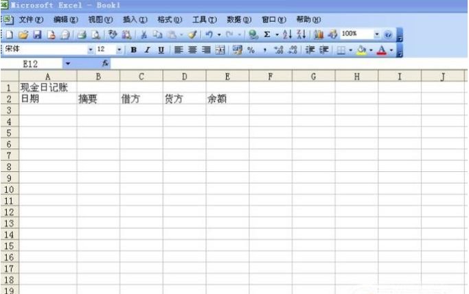Activate the Format Painter brush
The height and width of the screenshot is (294, 469).
click(192, 35)
